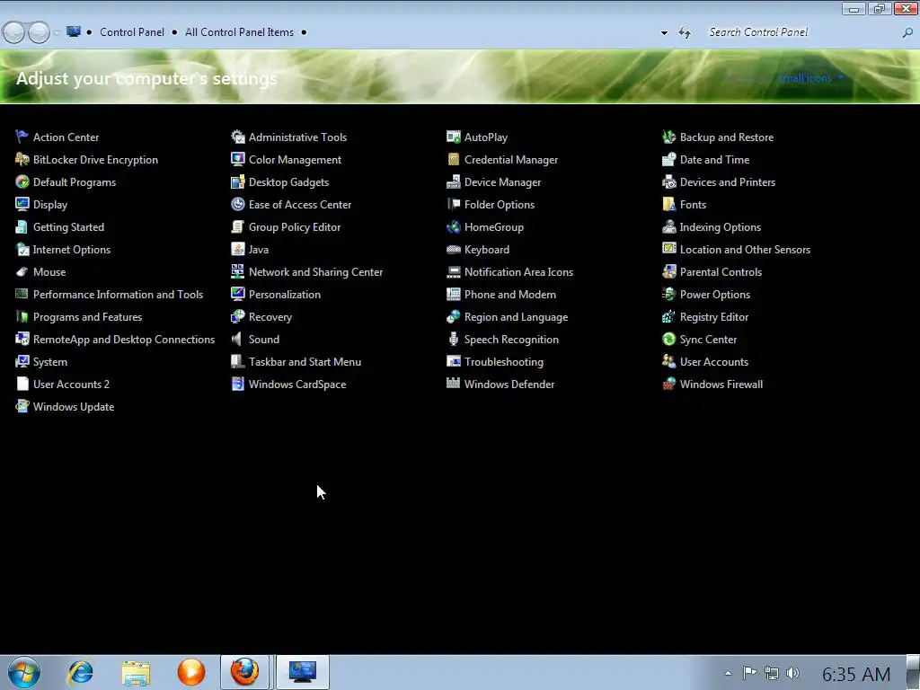The width and height of the screenshot is (920, 690).
Task: Open the Speech Recognition microphone icon
Action: click(454, 339)
